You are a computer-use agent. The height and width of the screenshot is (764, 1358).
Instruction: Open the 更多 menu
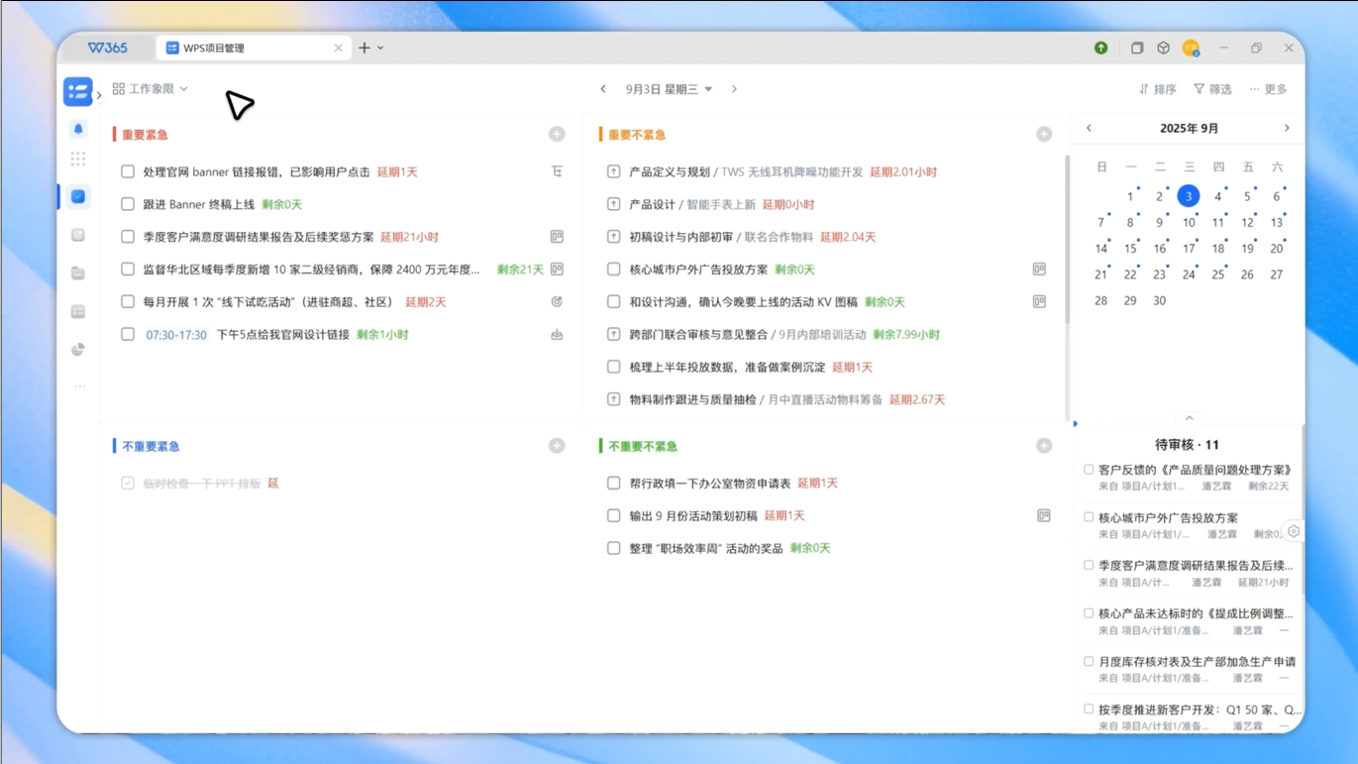(x=1268, y=89)
